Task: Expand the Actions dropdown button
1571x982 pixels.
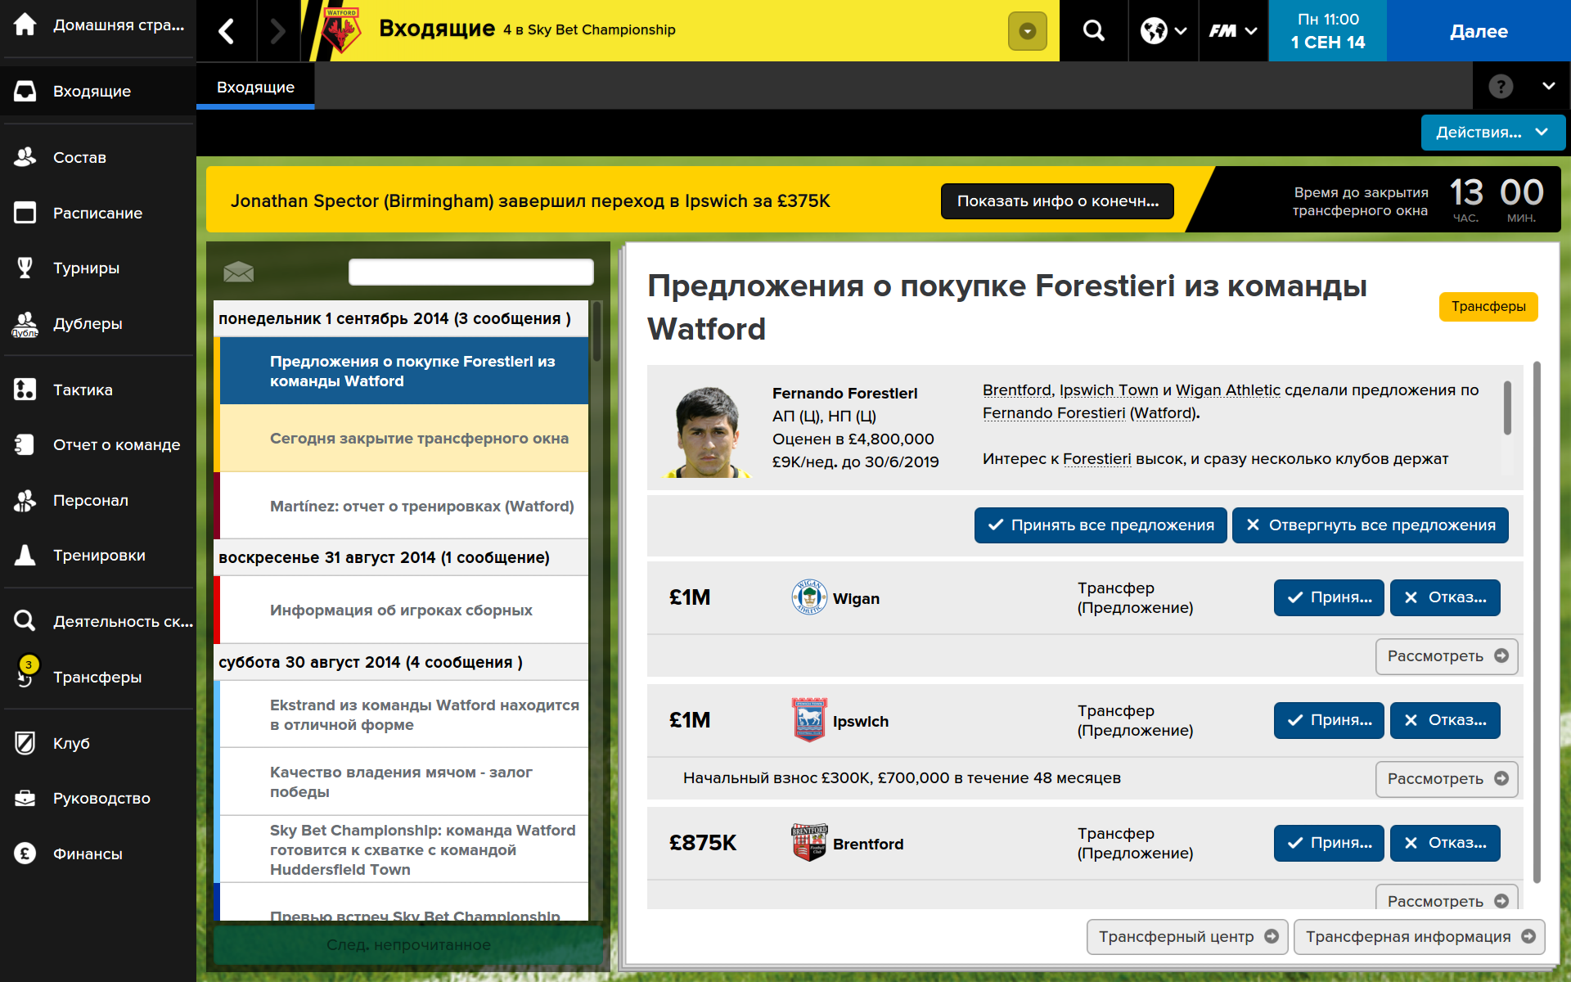Action: click(x=1492, y=132)
